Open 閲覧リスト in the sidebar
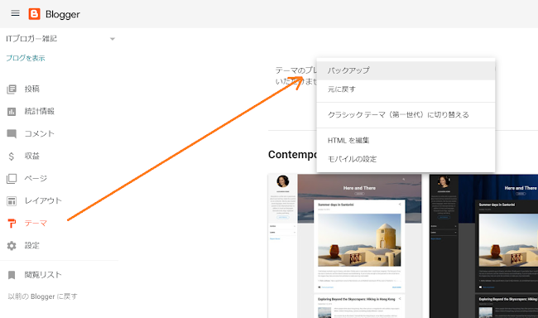Screen dimensions: 538x318 tap(43, 275)
